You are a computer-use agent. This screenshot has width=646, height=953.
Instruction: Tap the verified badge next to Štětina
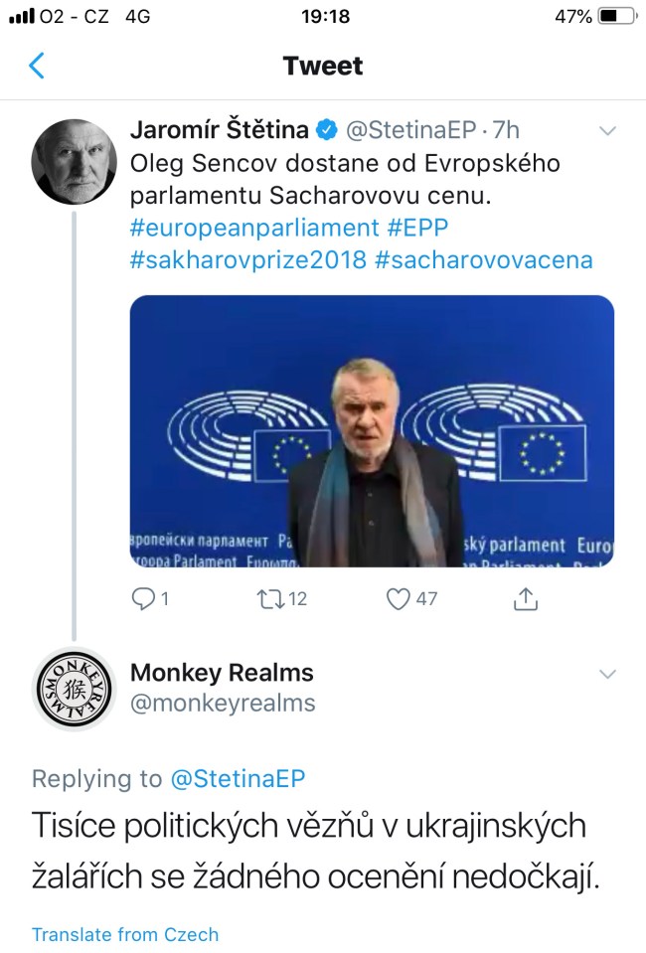pos(326,130)
